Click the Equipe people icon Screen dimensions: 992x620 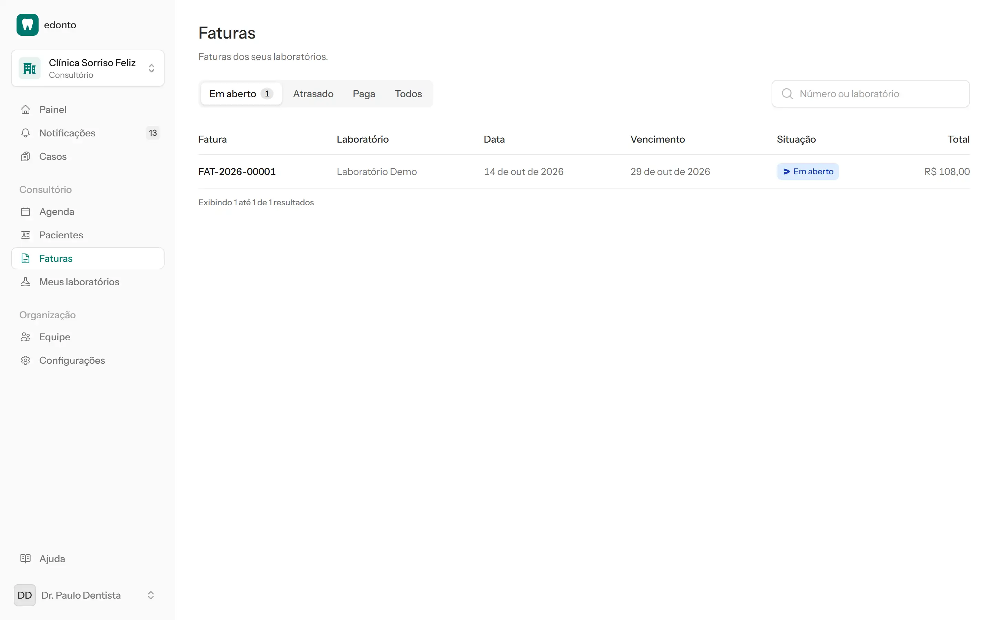point(25,337)
